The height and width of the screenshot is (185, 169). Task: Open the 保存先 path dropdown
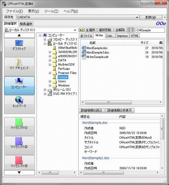click(x=137, y=17)
